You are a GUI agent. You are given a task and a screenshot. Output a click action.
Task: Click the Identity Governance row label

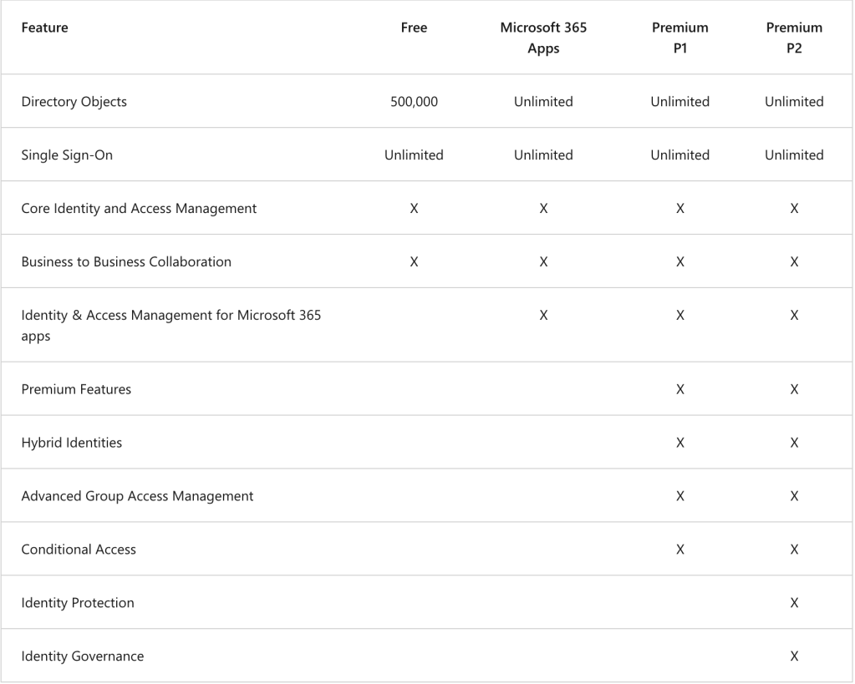[x=83, y=656]
